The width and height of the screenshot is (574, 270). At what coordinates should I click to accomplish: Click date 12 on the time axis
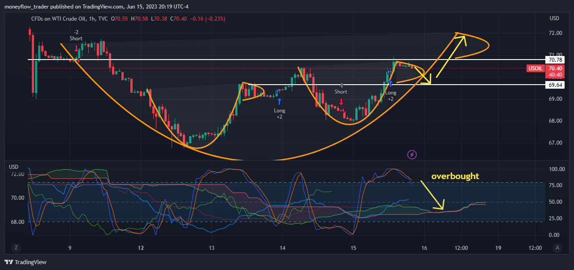[x=141, y=248]
